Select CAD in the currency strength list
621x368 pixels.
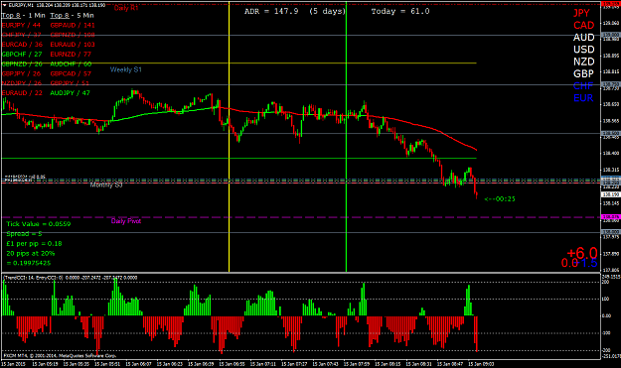point(584,26)
